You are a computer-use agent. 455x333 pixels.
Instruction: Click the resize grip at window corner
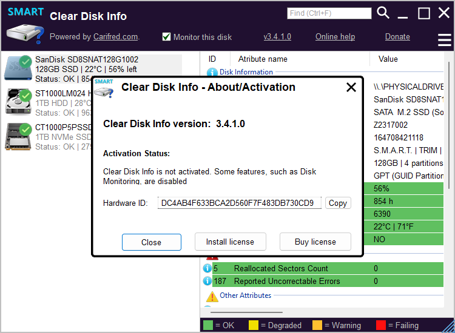[448, 326]
